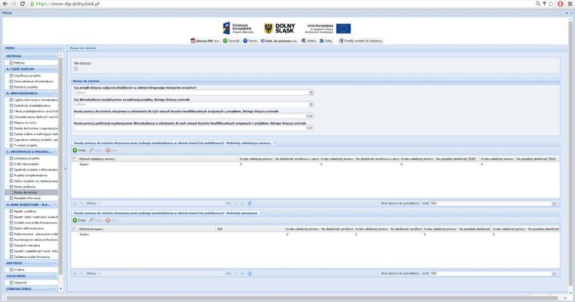Open Poziom dofinansowania menu item
The width and height of the screenshot is (575, 302).
(x=29, y=228)
